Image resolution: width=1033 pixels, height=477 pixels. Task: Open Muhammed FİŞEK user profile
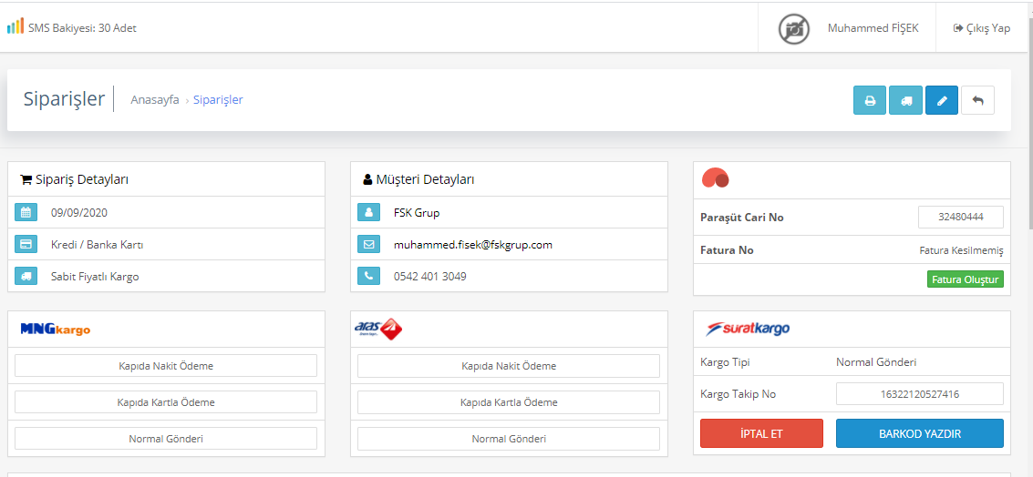[873, 28]
